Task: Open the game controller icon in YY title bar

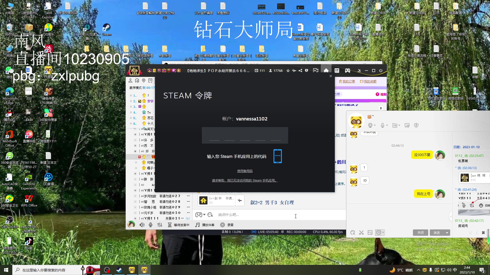Action: [348, 71]
